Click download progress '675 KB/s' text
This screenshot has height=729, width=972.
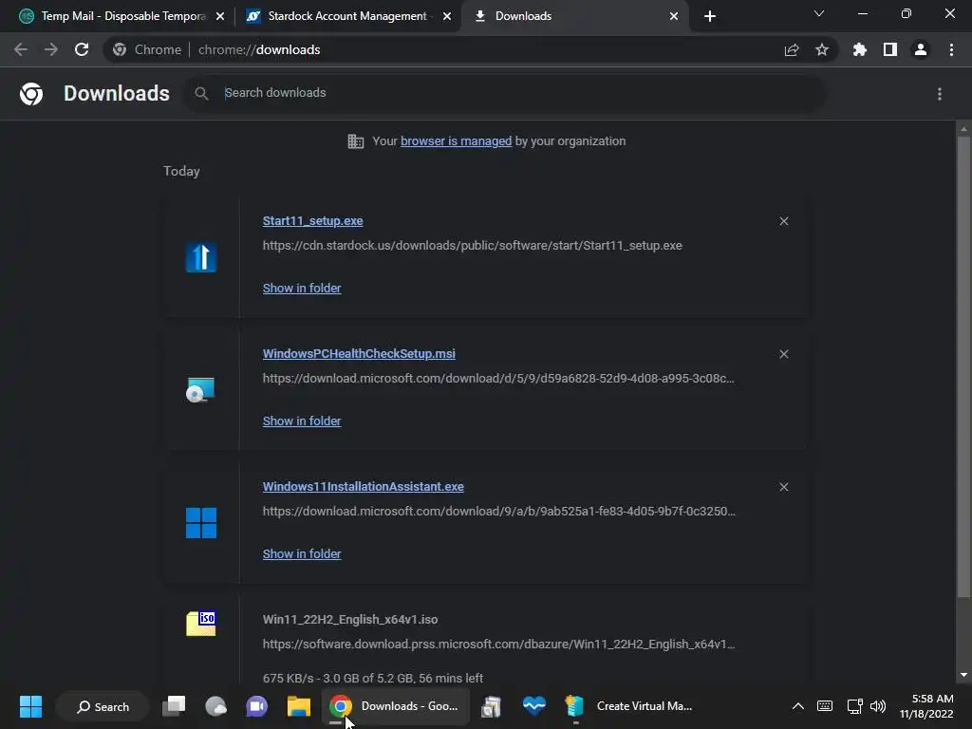point(372,678)
